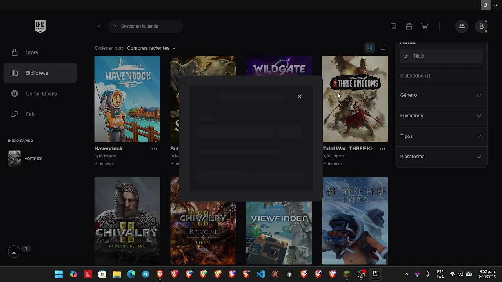Click the battery tray icon
The width and height of the screenshot is (502, 282).
click(x=469, y=274)
